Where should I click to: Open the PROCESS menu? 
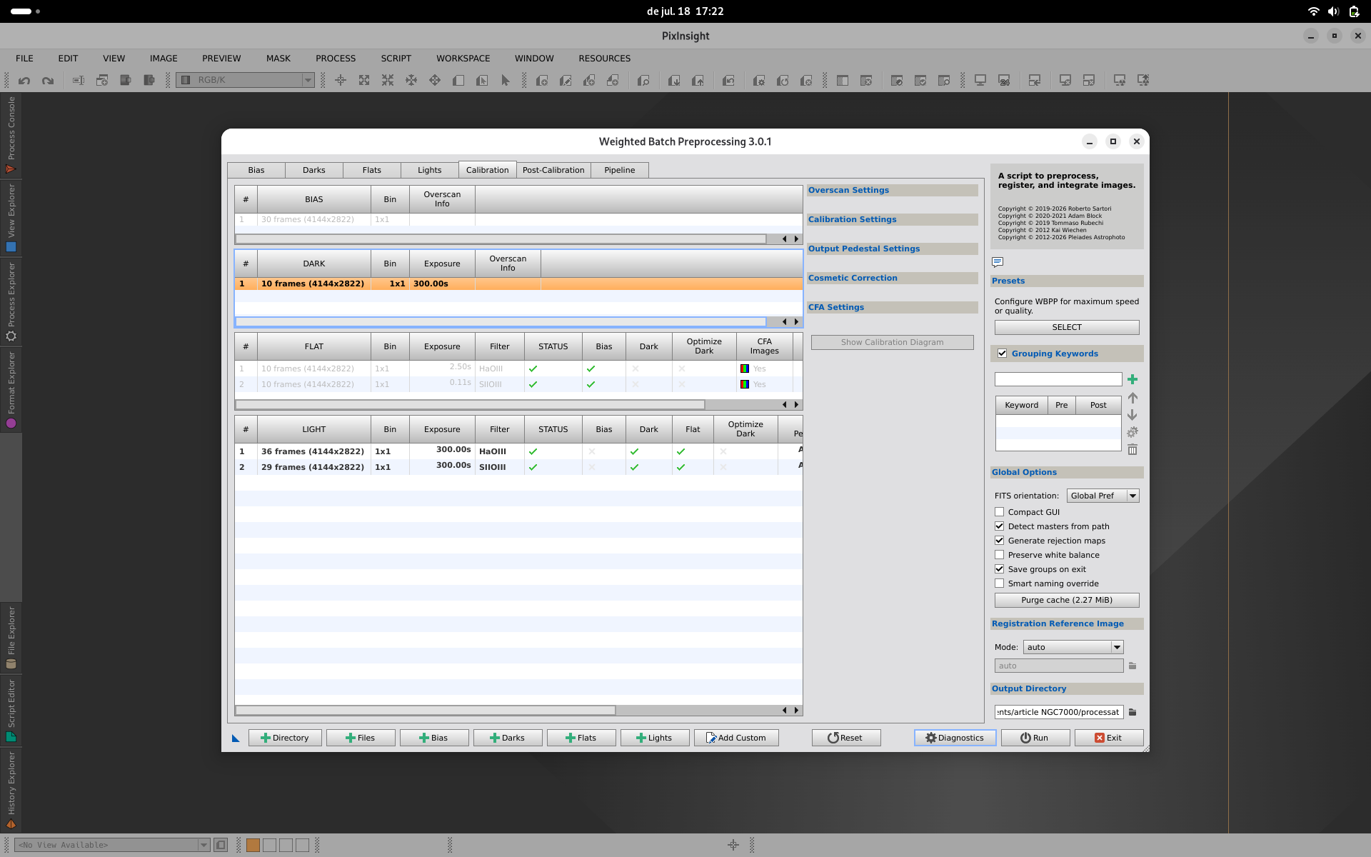336,59
